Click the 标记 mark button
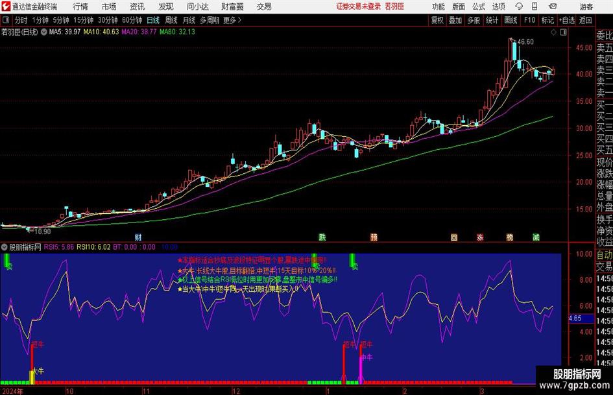 pos(547,20)
